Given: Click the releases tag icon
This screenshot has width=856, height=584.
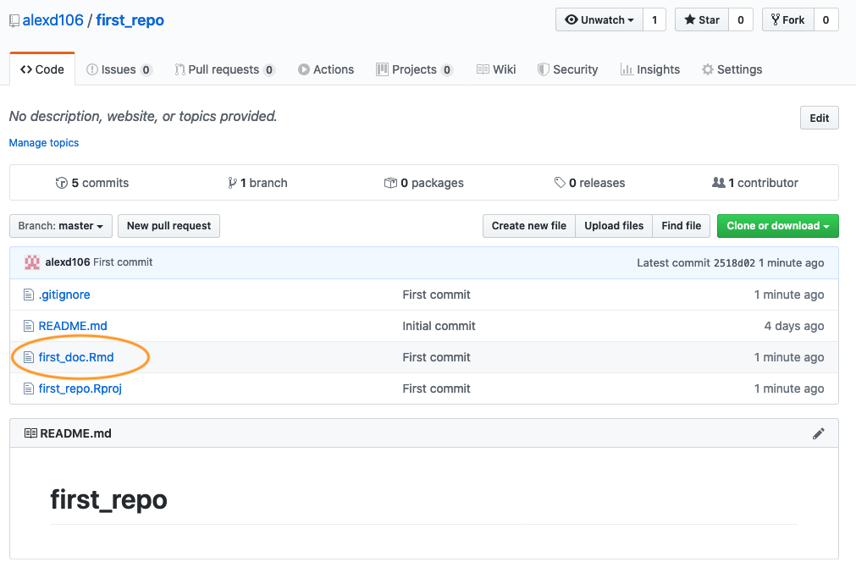Looking at the screenshot, I should (560, 183).
